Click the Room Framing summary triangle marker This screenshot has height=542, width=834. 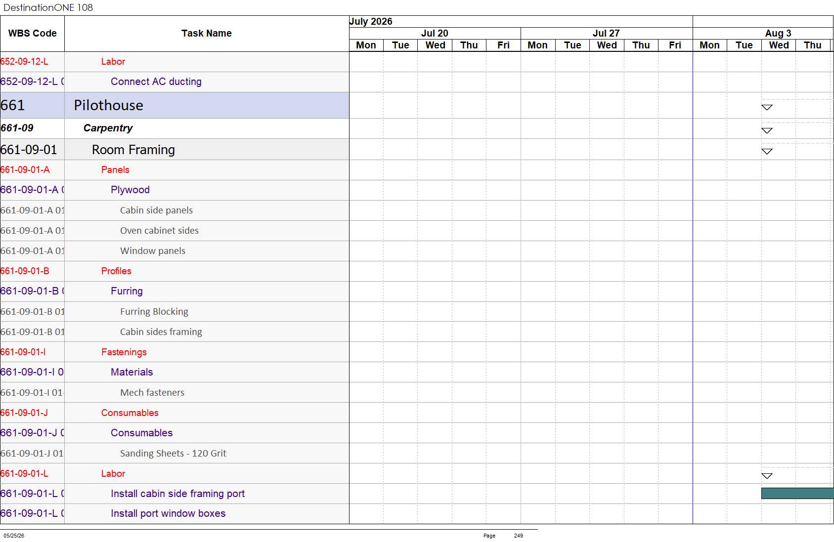coord(767,151)
